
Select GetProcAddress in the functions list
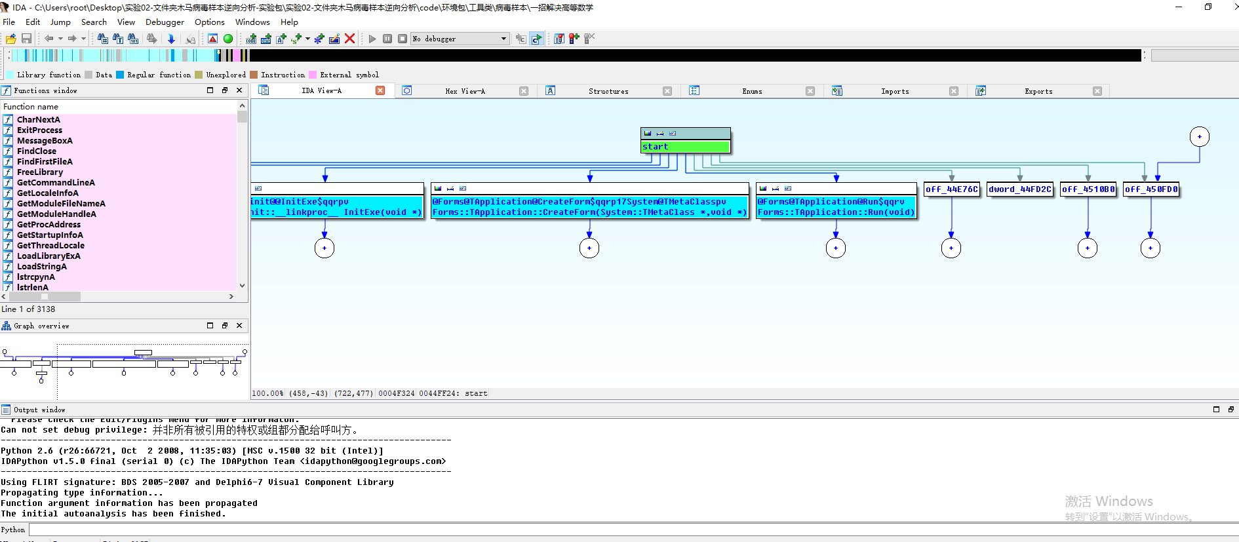49,224
